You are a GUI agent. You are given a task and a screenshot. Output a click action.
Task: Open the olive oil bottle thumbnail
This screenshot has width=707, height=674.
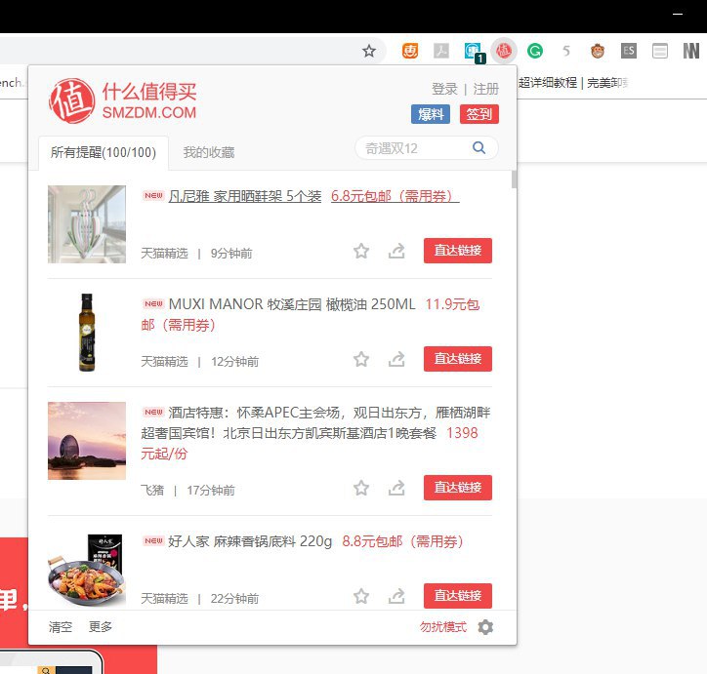87,333
